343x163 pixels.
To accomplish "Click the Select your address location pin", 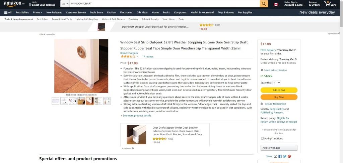I will (30, 4).
